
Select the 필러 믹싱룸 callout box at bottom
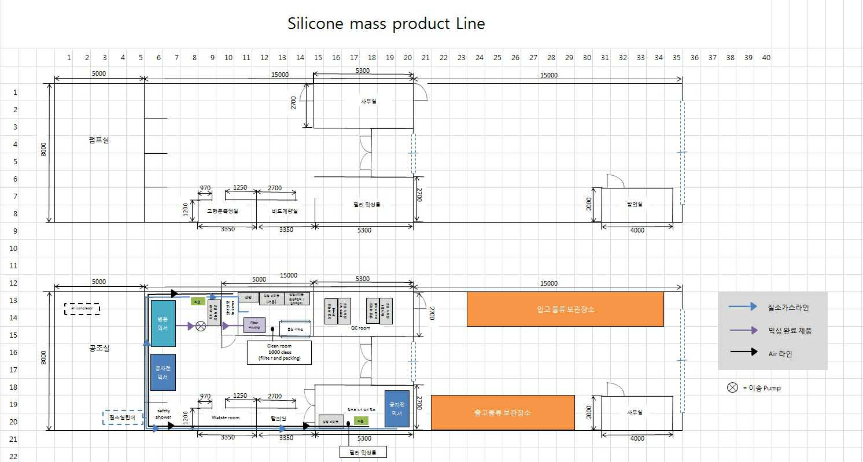pos(363,452)
